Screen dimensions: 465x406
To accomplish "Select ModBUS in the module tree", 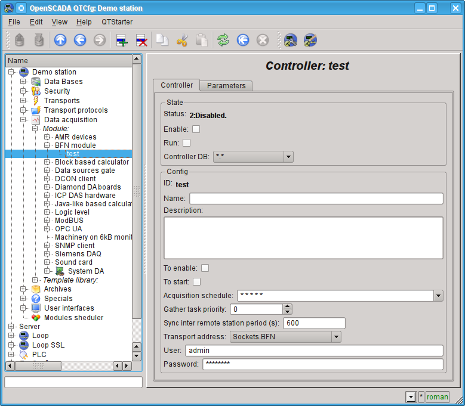I will point(68,221).
